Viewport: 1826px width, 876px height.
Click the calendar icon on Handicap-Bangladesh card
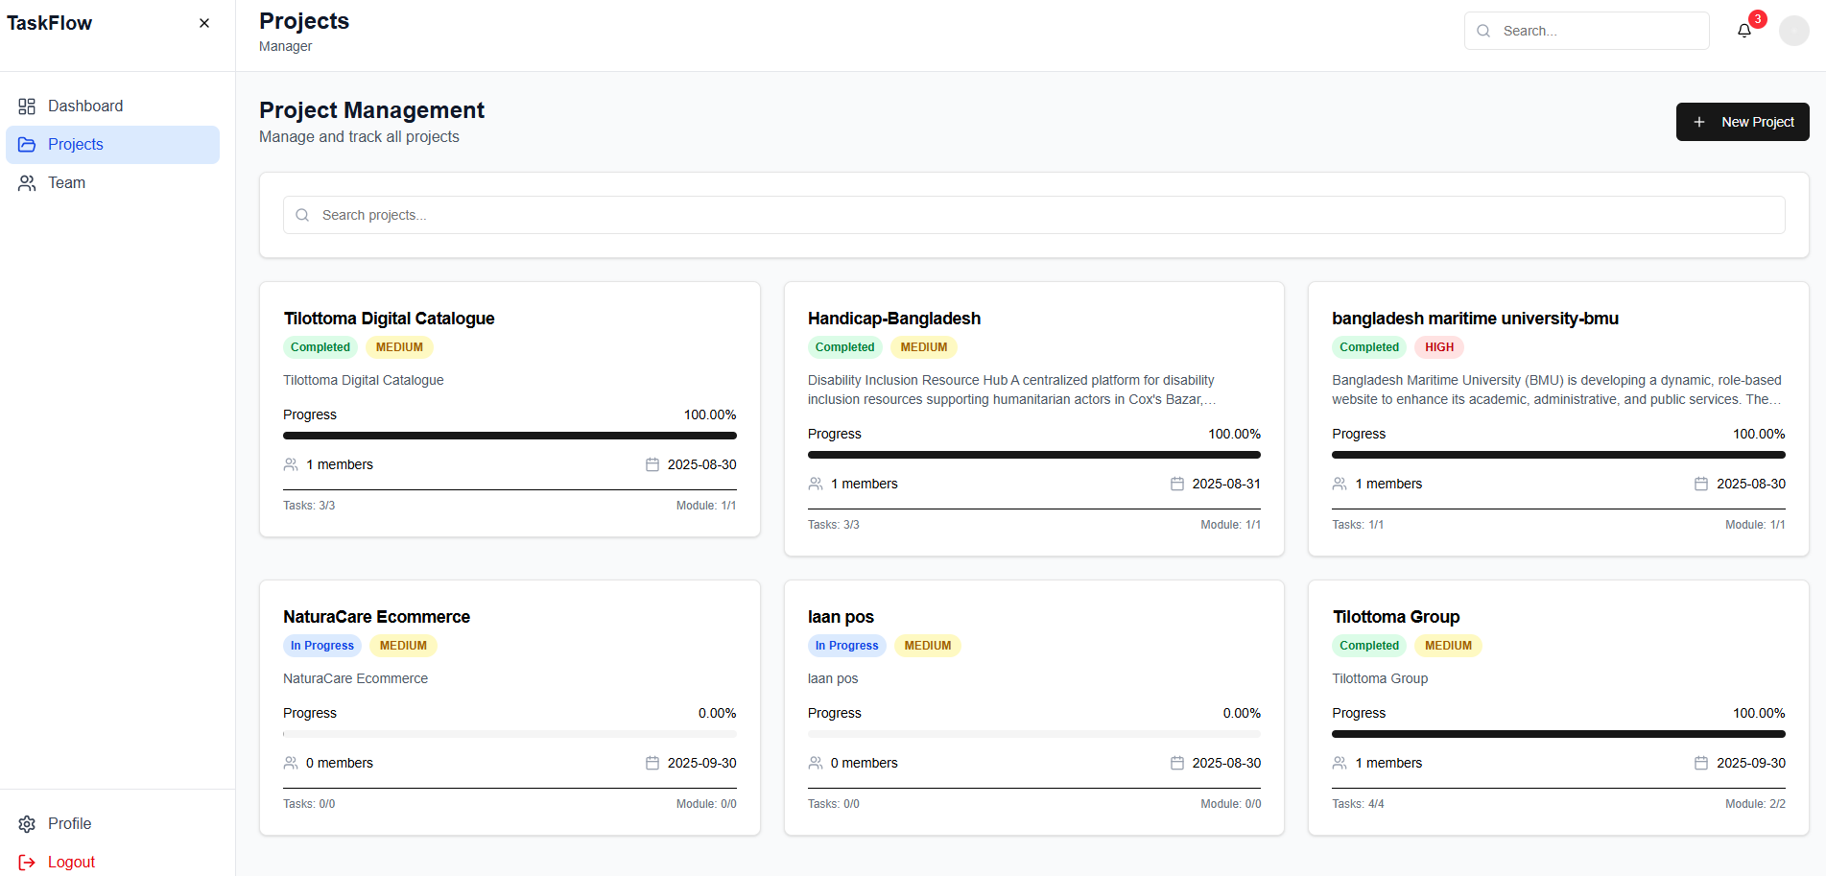(x=1177, y=484)
